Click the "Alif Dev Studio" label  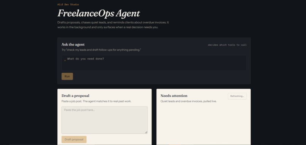click(68, 5)
